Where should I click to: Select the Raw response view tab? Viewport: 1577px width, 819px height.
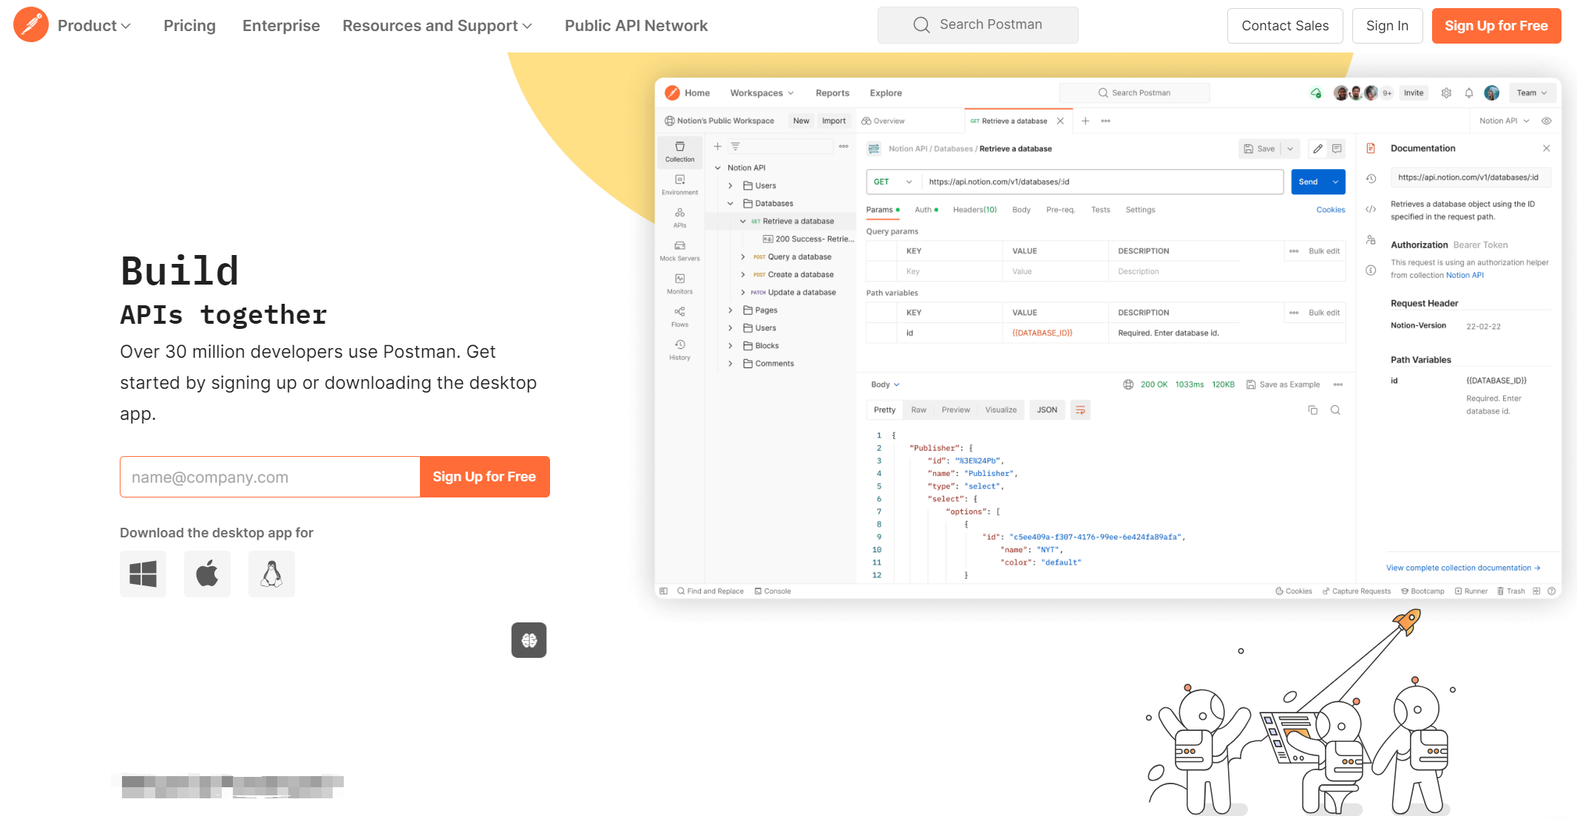pos(918,410)
